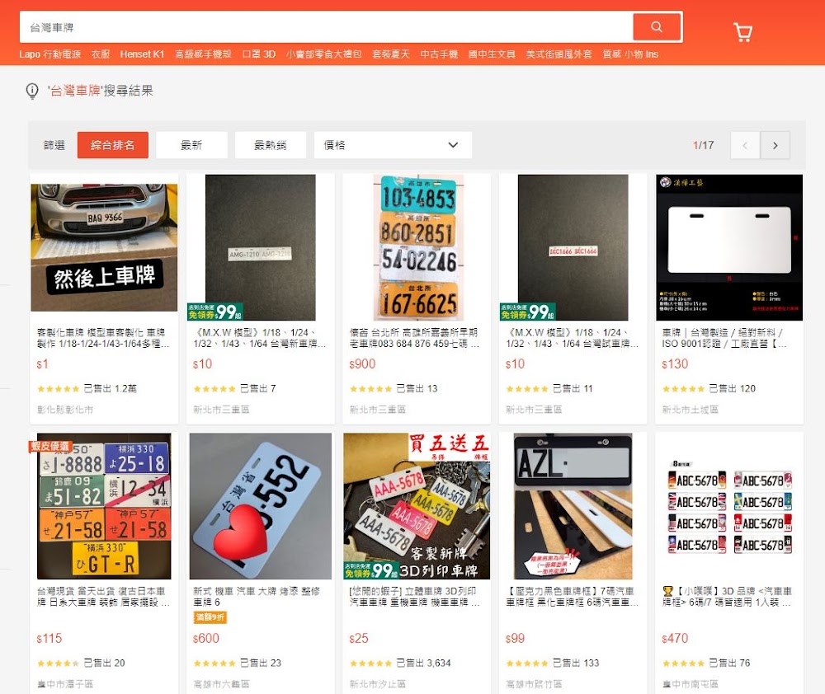Open the blank white license plate product image
The image size is (825, 694).
pos(729,247)
